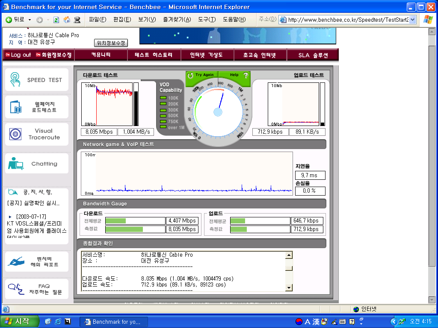The height and width of the screenshot is (328, 438).
Task: Open the 즐겨찾기(A) menu
Action: coord(177,20)
